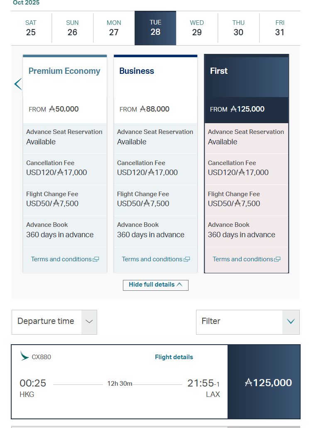Select Sunday 26 date tab
This screenshot has width=311, height=428.
[x=72, y=28]
